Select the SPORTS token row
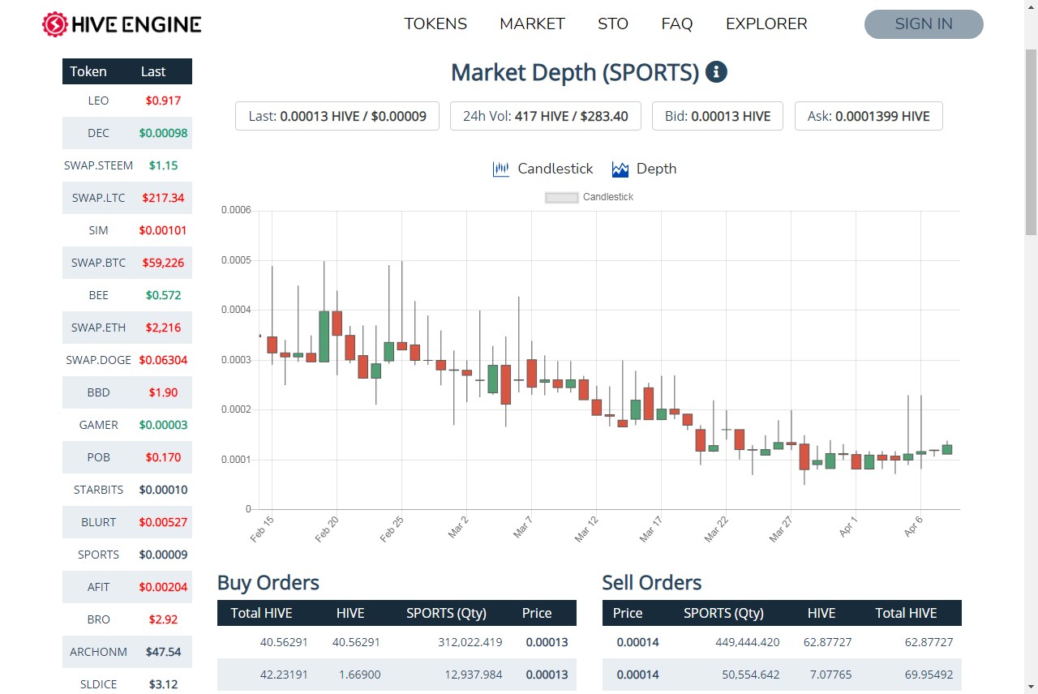 click(127, 555)
